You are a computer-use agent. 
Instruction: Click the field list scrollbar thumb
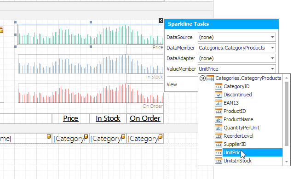point(287,114)
